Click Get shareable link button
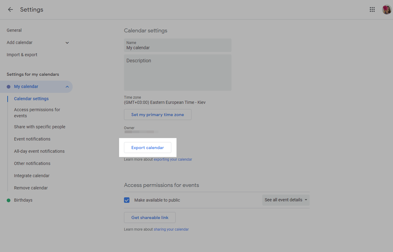Viewport: 393px width, 252px height. coord(150,217)
